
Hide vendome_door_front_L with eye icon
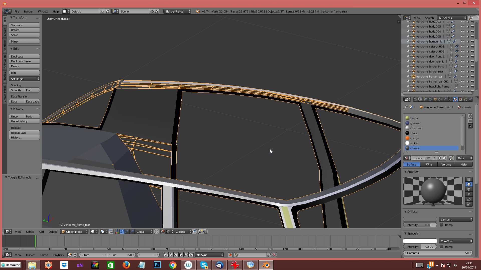462,56
